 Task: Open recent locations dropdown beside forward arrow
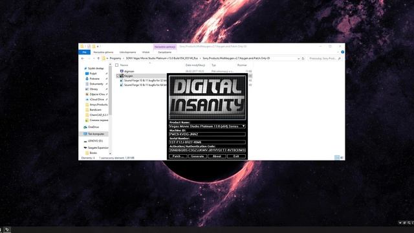tap(94, 58)
